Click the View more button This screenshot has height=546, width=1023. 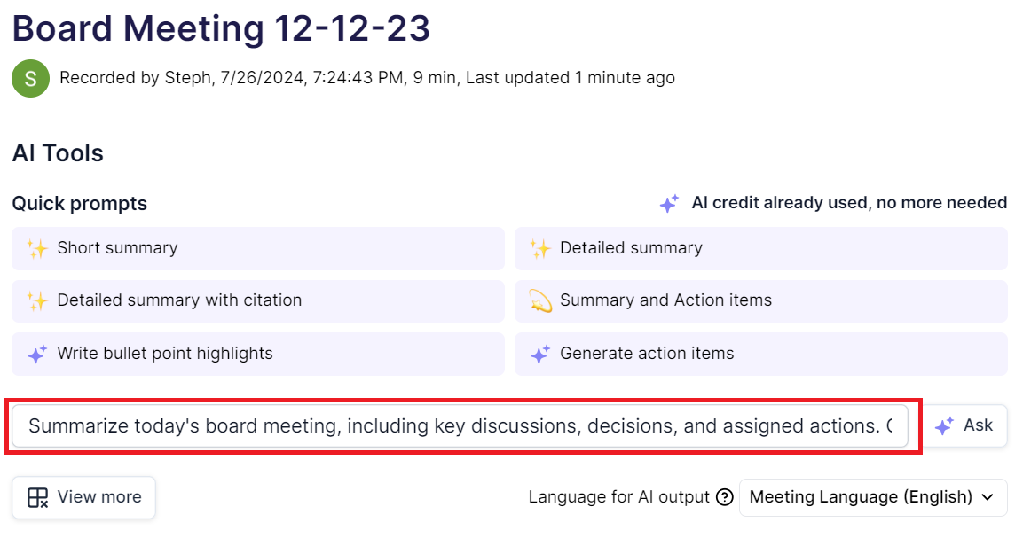click(x=83, y=497)
